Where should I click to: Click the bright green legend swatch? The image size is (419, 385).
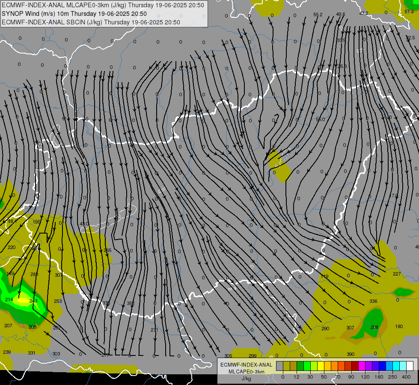(307, 366)
